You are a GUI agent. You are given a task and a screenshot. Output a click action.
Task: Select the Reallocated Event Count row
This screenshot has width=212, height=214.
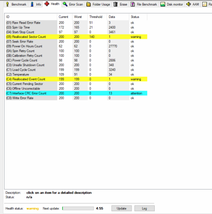[77, 79]
